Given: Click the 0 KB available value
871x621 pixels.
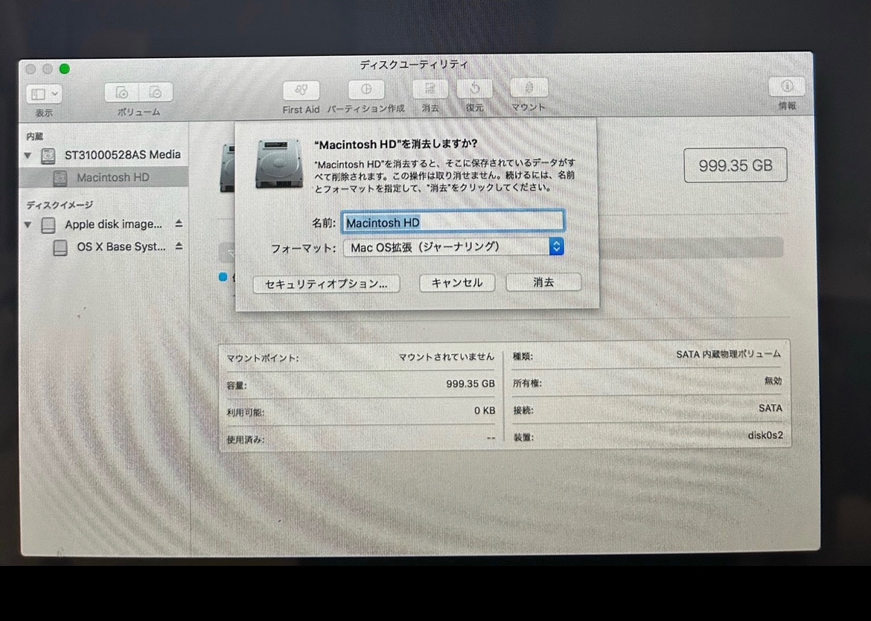Looking at the screenshot, I should click(485, 410).
